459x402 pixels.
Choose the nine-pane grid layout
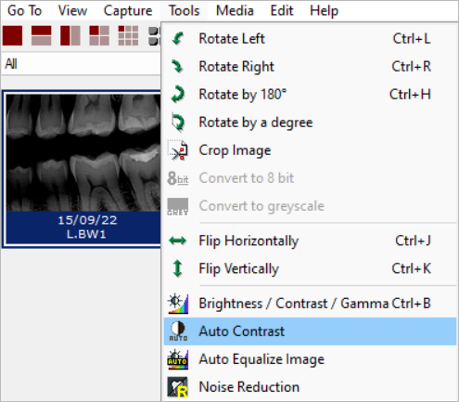(128, 35)
